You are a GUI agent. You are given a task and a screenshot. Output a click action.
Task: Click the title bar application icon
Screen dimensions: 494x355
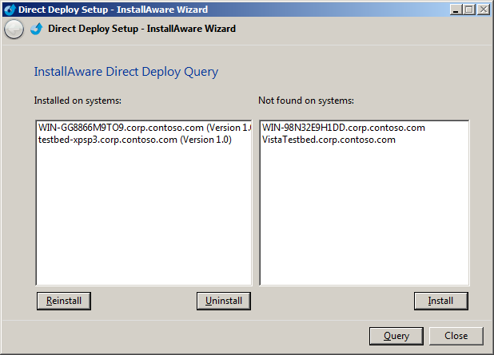(x=10, y=10)
